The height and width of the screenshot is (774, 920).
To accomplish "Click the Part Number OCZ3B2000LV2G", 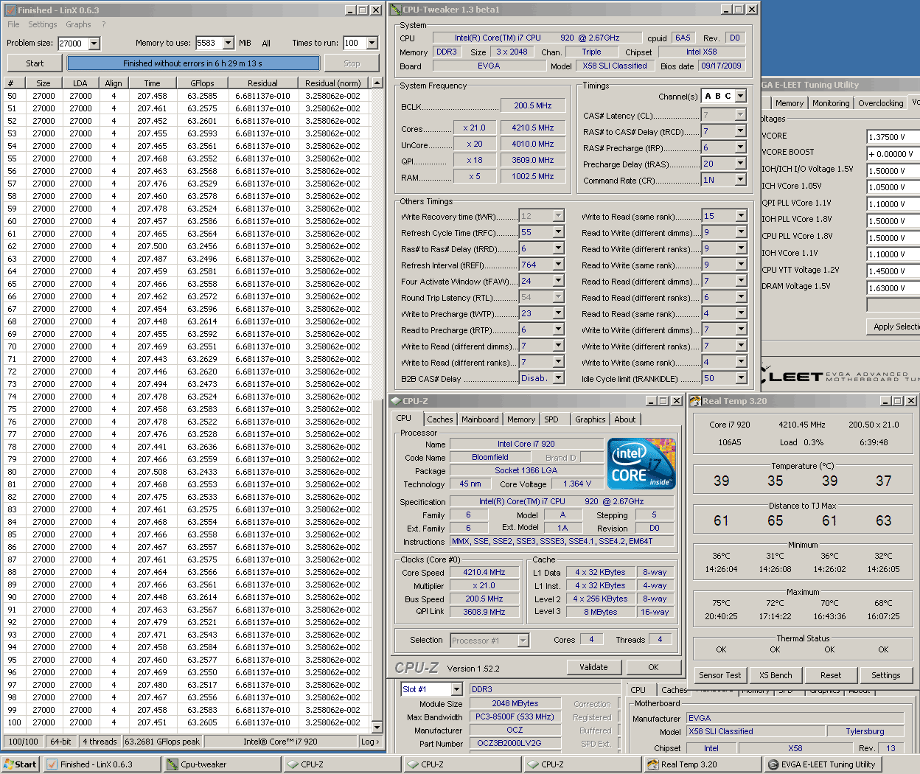I will tap(515, 743).
